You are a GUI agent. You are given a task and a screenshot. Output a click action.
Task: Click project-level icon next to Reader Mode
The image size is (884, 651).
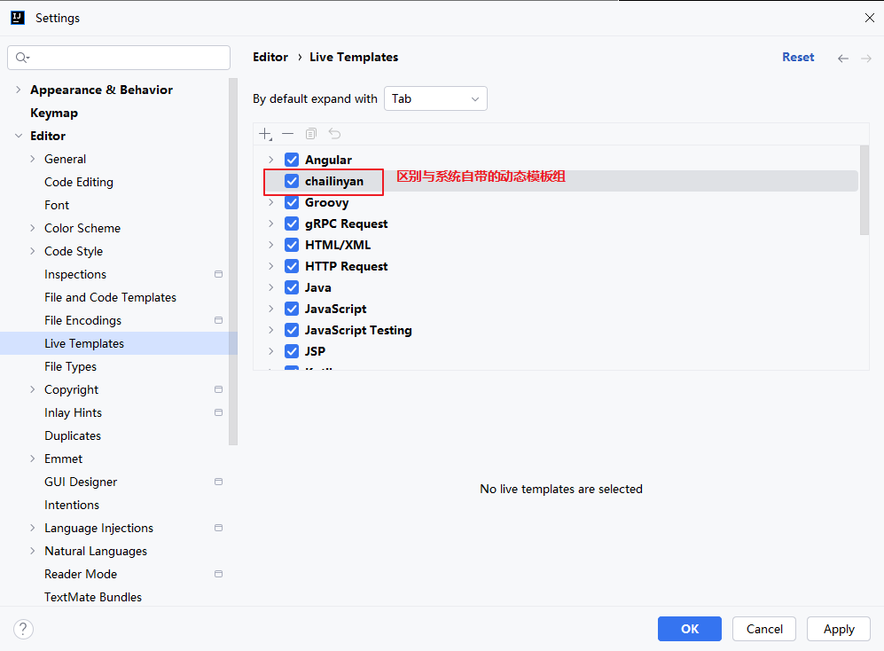pyautogui.click(x=218, y=574)
